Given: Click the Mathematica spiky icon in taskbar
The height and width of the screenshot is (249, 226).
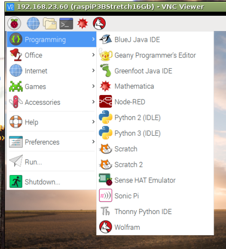Looking at the screenshot, I should coord(83,23).
